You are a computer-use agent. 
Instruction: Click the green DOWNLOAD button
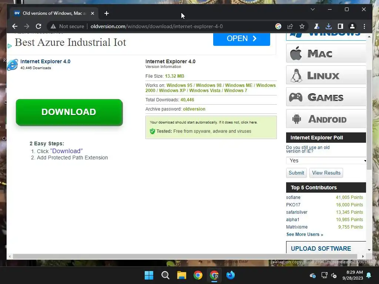pos(69,112)
